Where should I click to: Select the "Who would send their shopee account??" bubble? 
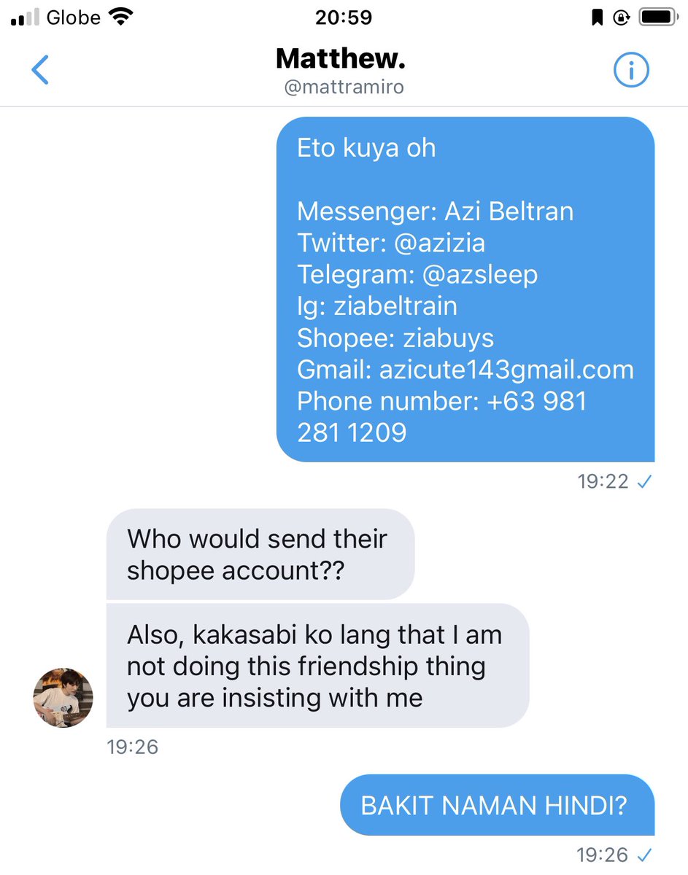260,554
